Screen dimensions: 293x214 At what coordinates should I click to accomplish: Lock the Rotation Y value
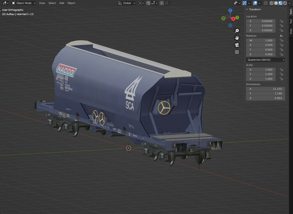click(x=281, y=50)
